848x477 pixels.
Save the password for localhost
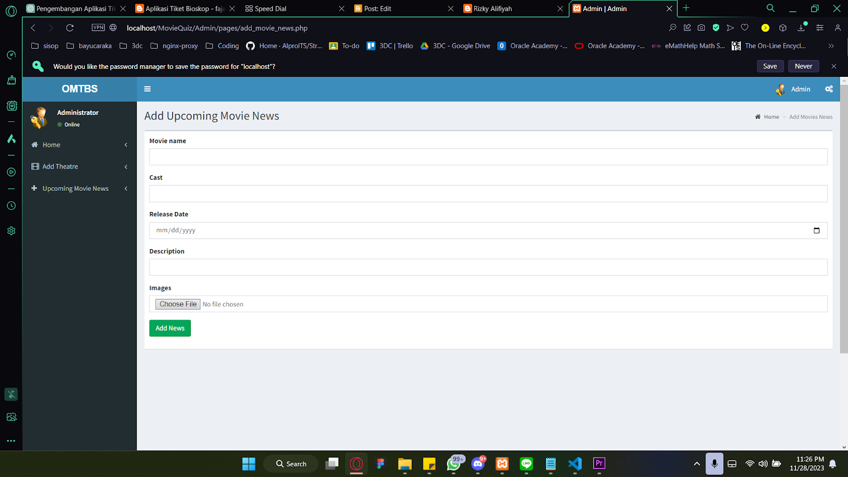click(x=770, y=66)
